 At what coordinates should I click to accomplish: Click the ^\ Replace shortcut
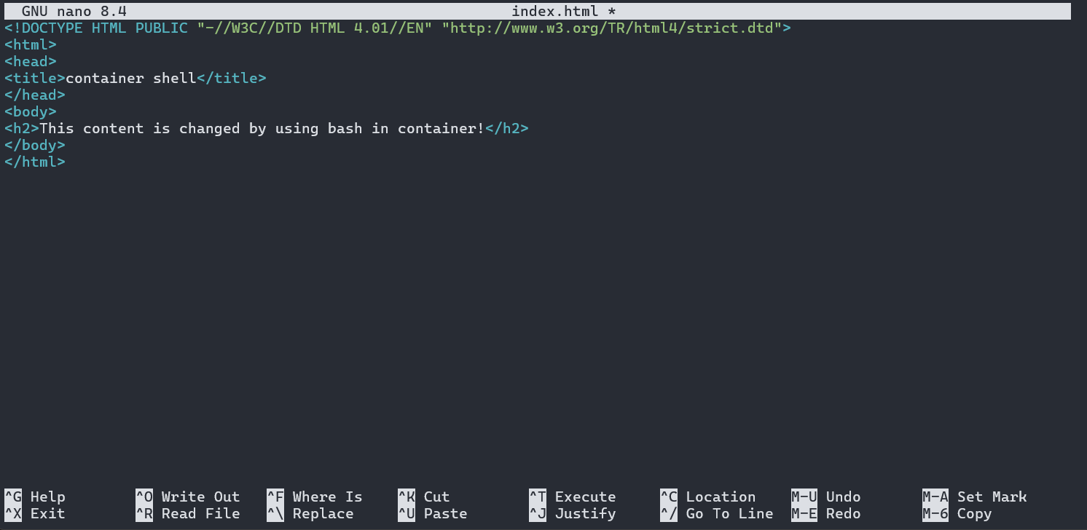(x=310, y=513)
